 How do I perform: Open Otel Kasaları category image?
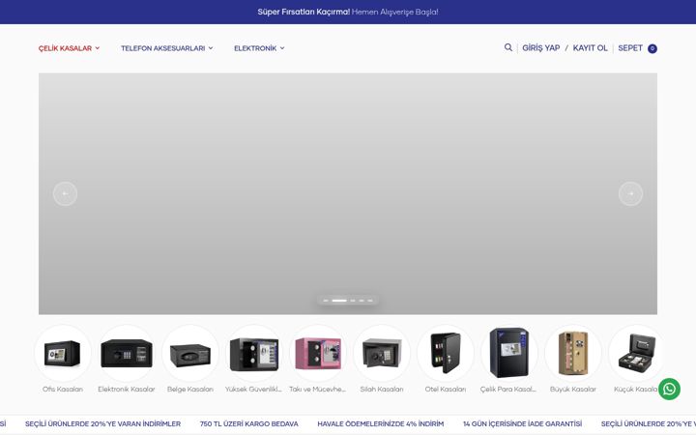pyautogui.click(x=446, y=354)
